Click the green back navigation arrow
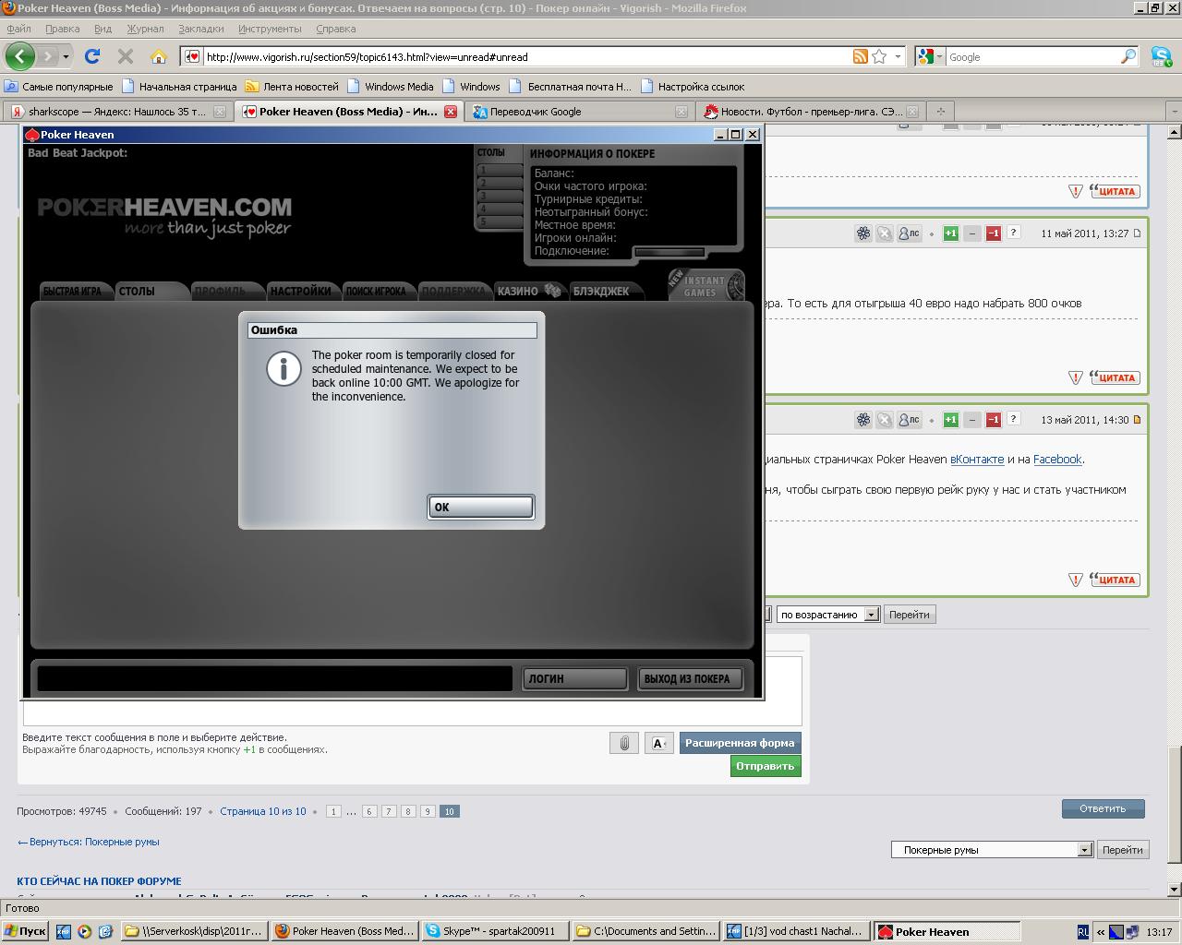 [19, 56]
